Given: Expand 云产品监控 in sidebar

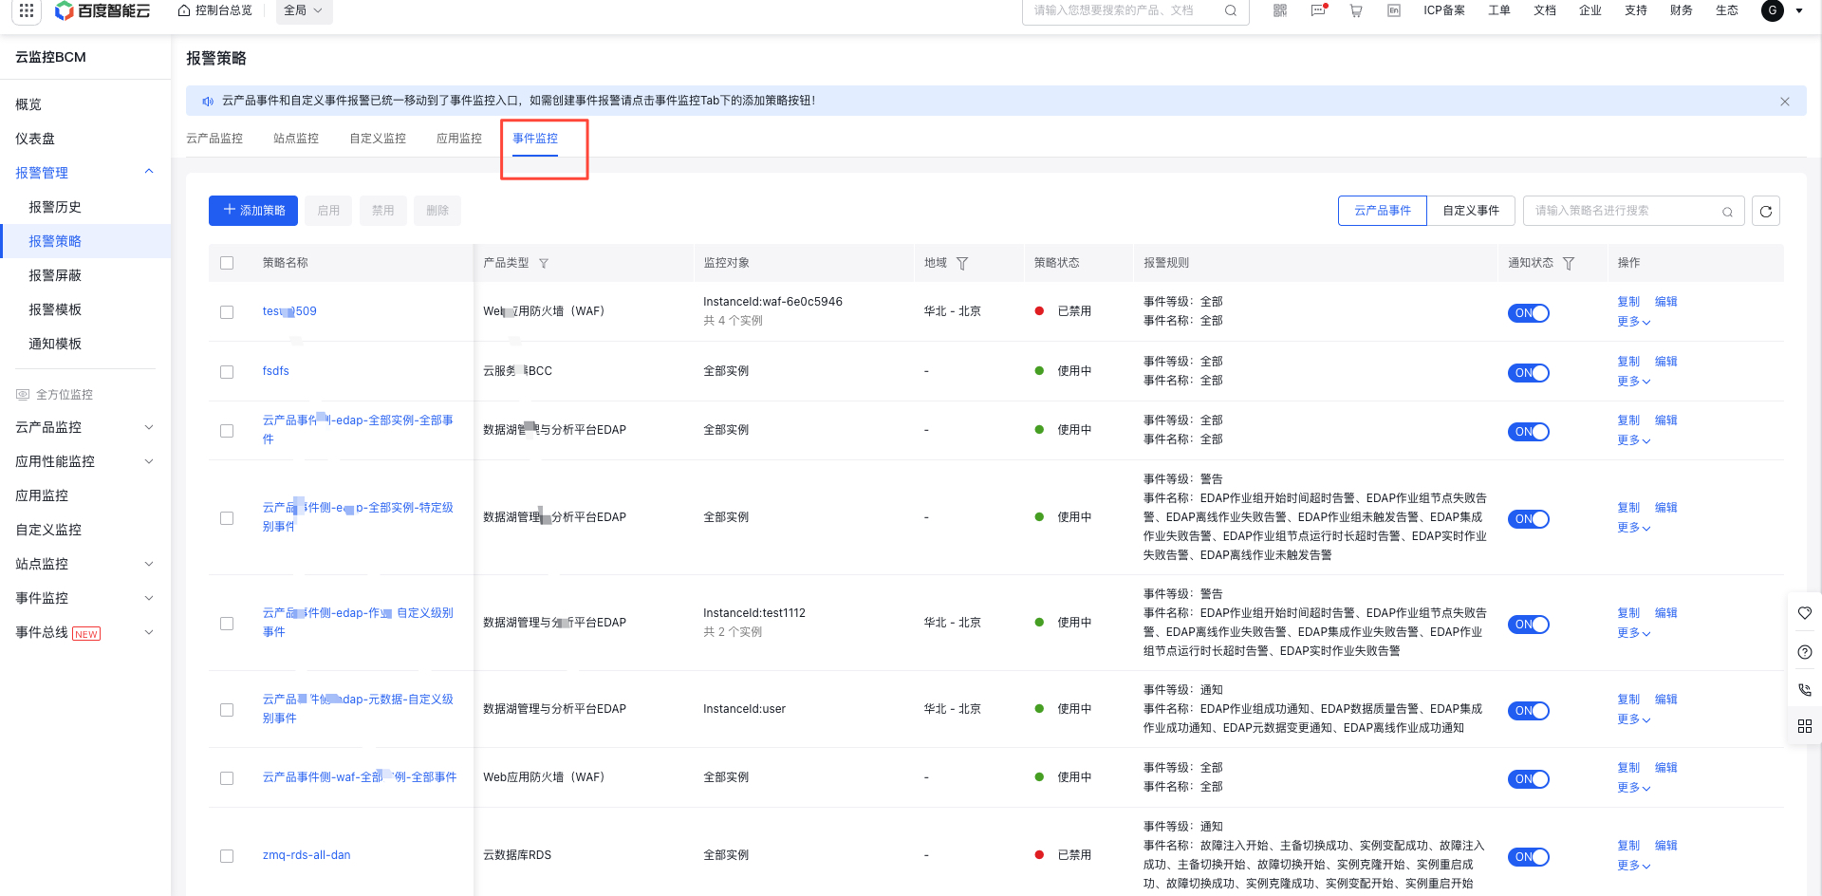Looking at the screenshot, I should [x=149, y=427].
